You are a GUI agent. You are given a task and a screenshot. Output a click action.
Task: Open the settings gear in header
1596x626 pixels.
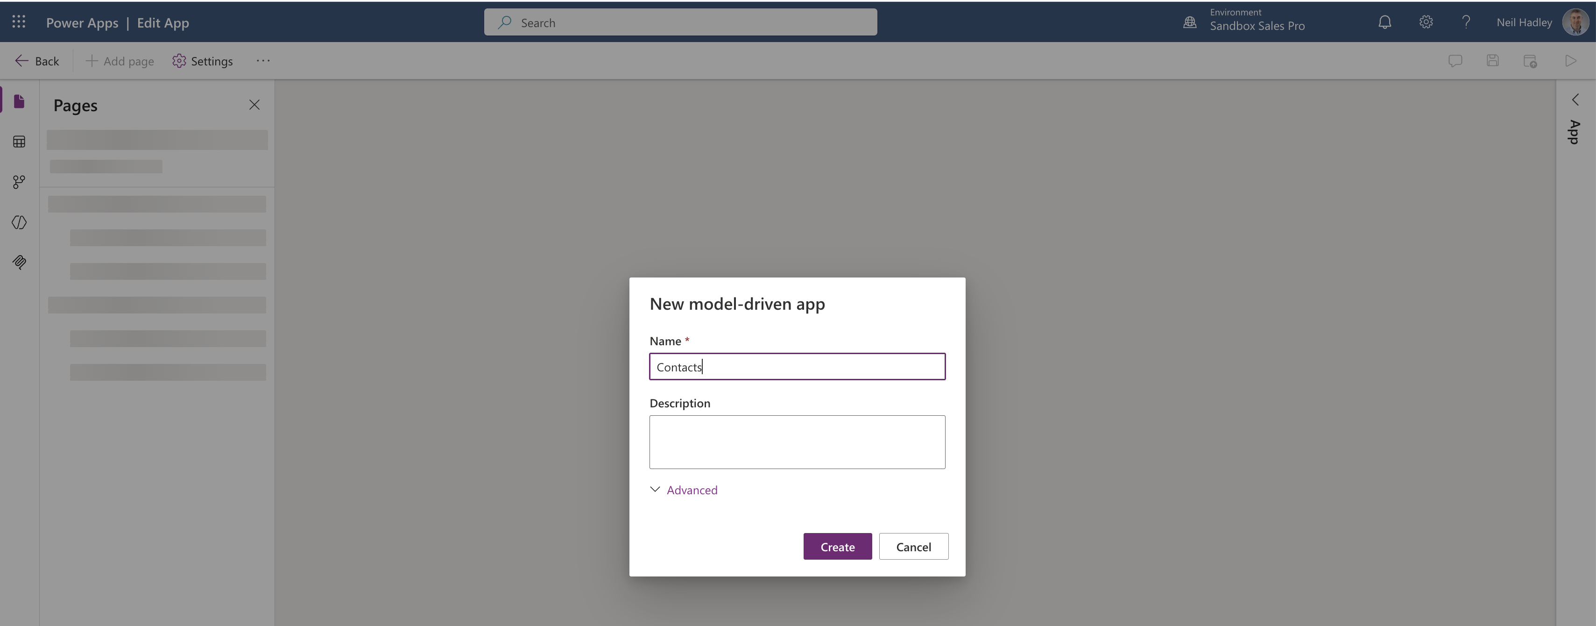1426,22
